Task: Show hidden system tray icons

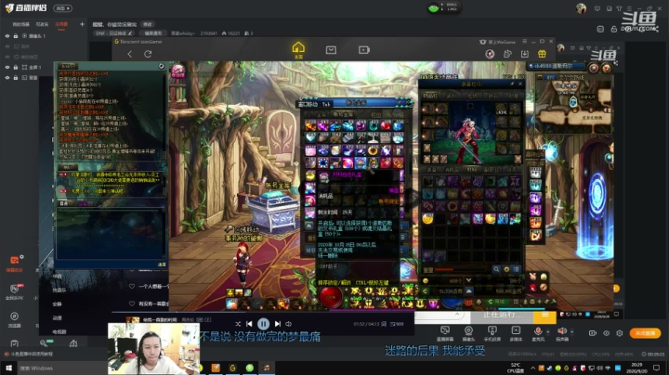Action: 532,368
